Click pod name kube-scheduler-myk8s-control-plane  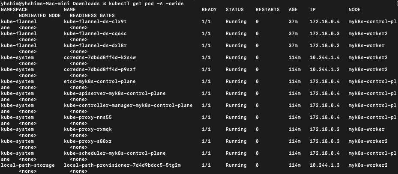click(x=115, y=153)
